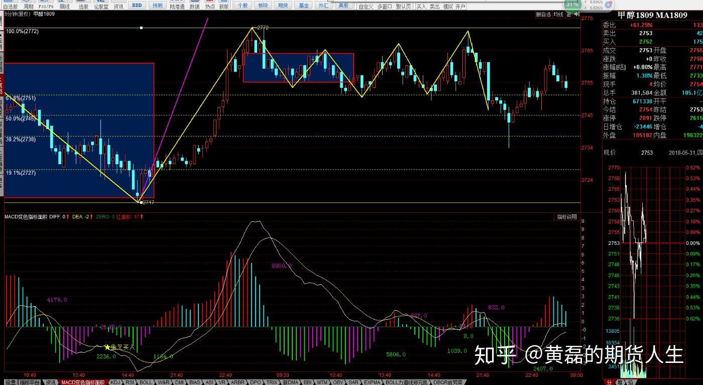
Task: Click the 美股 US stocks button
Action: click(343, 6)
